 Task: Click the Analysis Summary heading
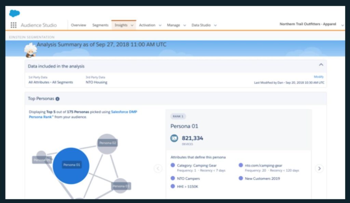(x=101, y=44)
